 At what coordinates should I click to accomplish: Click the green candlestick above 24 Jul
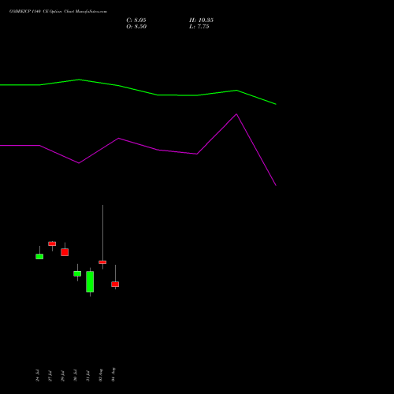coord(39,256)
